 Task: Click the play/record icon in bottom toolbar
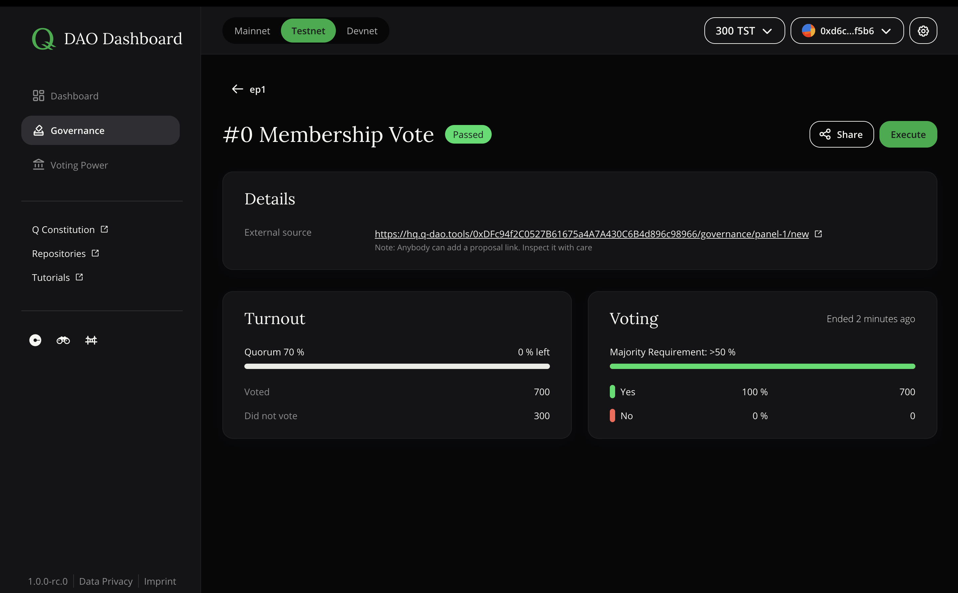point(36,339)
